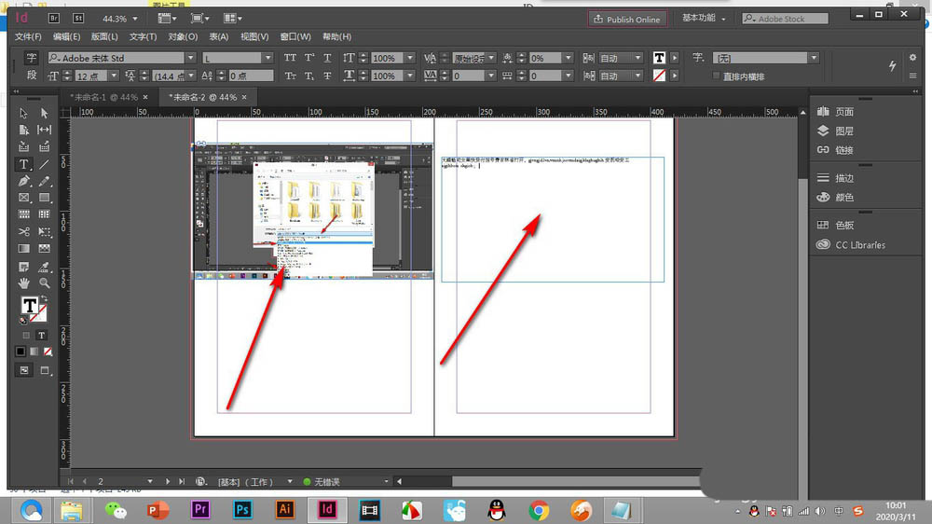Open the 文件(F) menu
Viewport: 932px width, 524px height.
28,37
